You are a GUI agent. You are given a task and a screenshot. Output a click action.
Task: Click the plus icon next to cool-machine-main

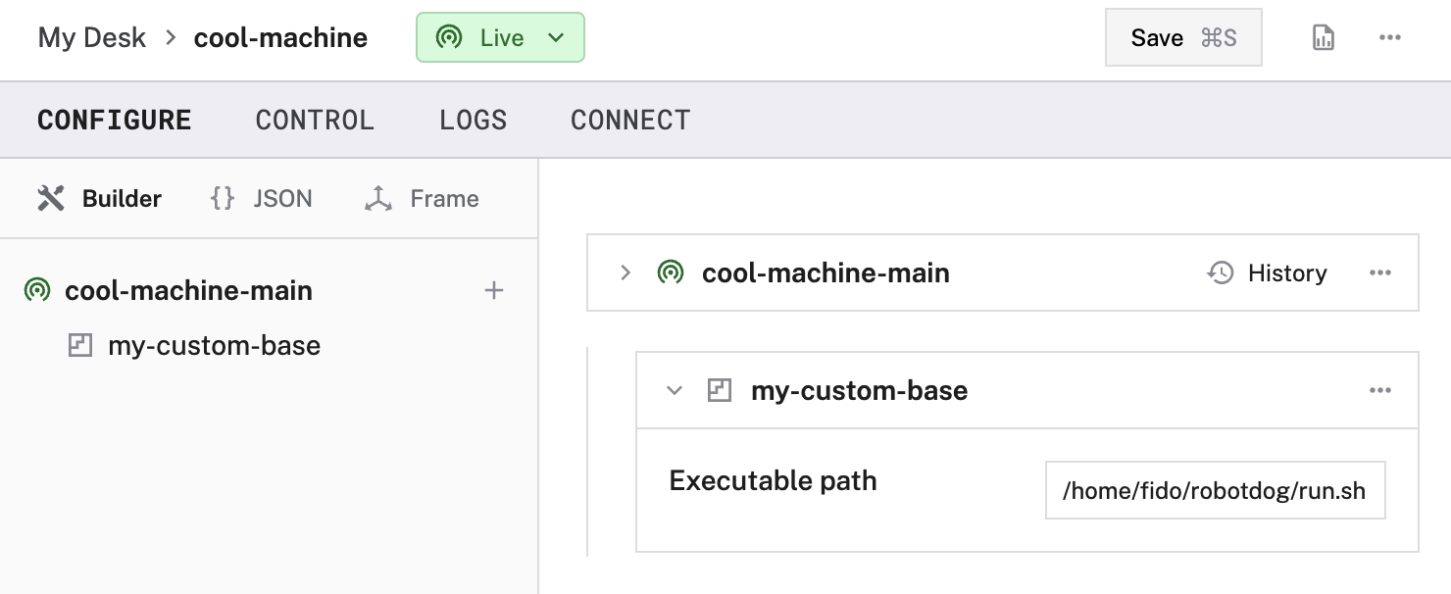494,290
